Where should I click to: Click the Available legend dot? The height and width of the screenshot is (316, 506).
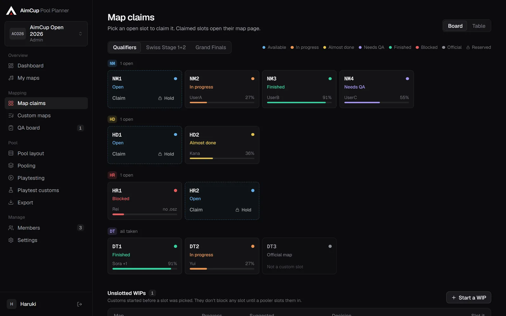pyautogui.click(x=264, y=47)
